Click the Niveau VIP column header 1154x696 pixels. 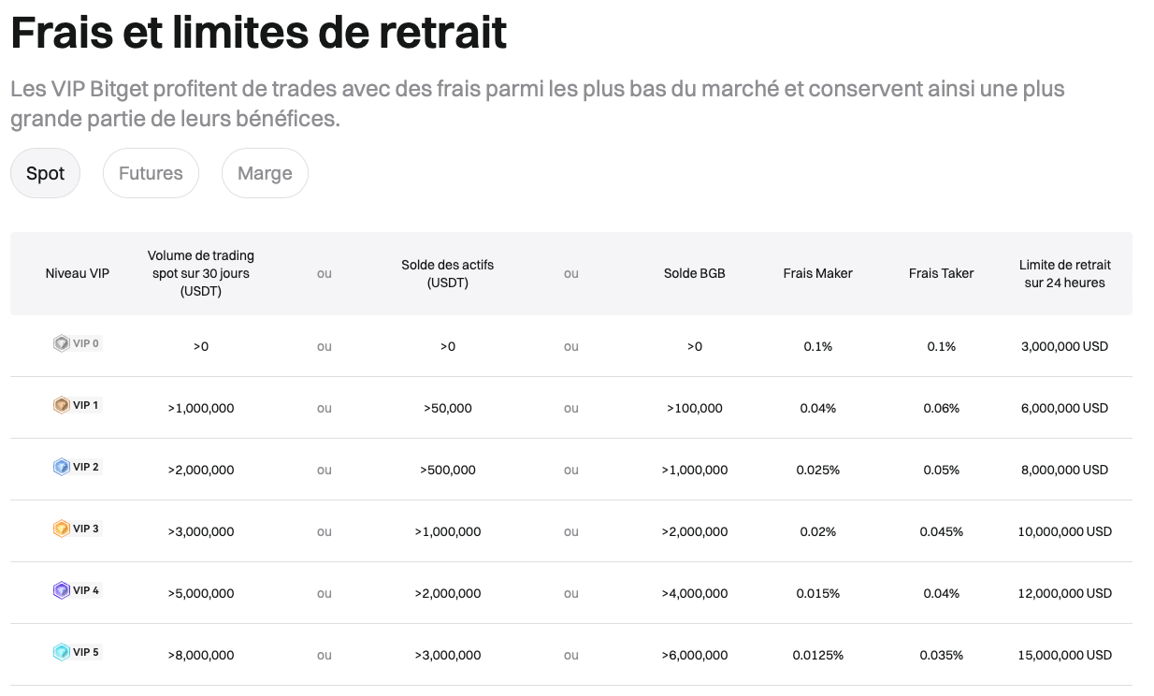click(x=78, y=273)
